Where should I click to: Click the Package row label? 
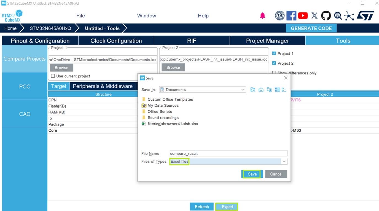tap(56, 124)
